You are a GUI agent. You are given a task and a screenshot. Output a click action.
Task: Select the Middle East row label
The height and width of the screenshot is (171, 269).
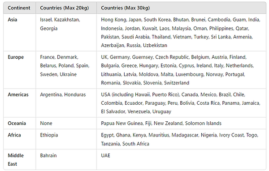coord(16,160)
